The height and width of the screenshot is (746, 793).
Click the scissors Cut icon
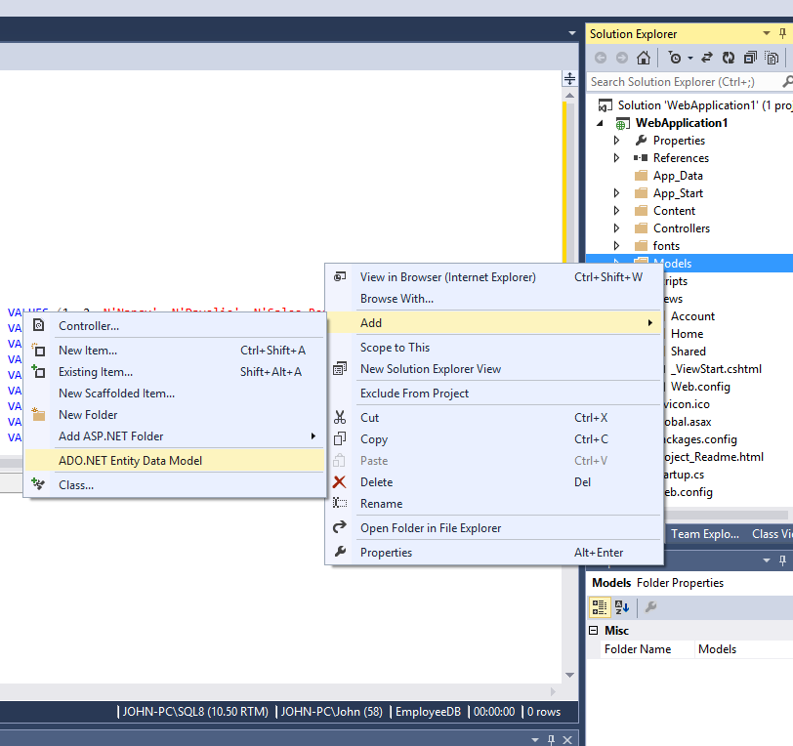(340, 418)
